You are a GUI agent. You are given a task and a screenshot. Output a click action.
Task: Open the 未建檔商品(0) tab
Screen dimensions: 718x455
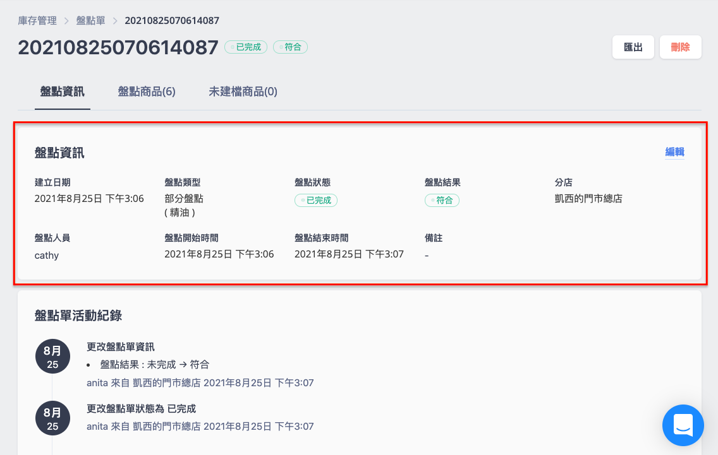243,92
